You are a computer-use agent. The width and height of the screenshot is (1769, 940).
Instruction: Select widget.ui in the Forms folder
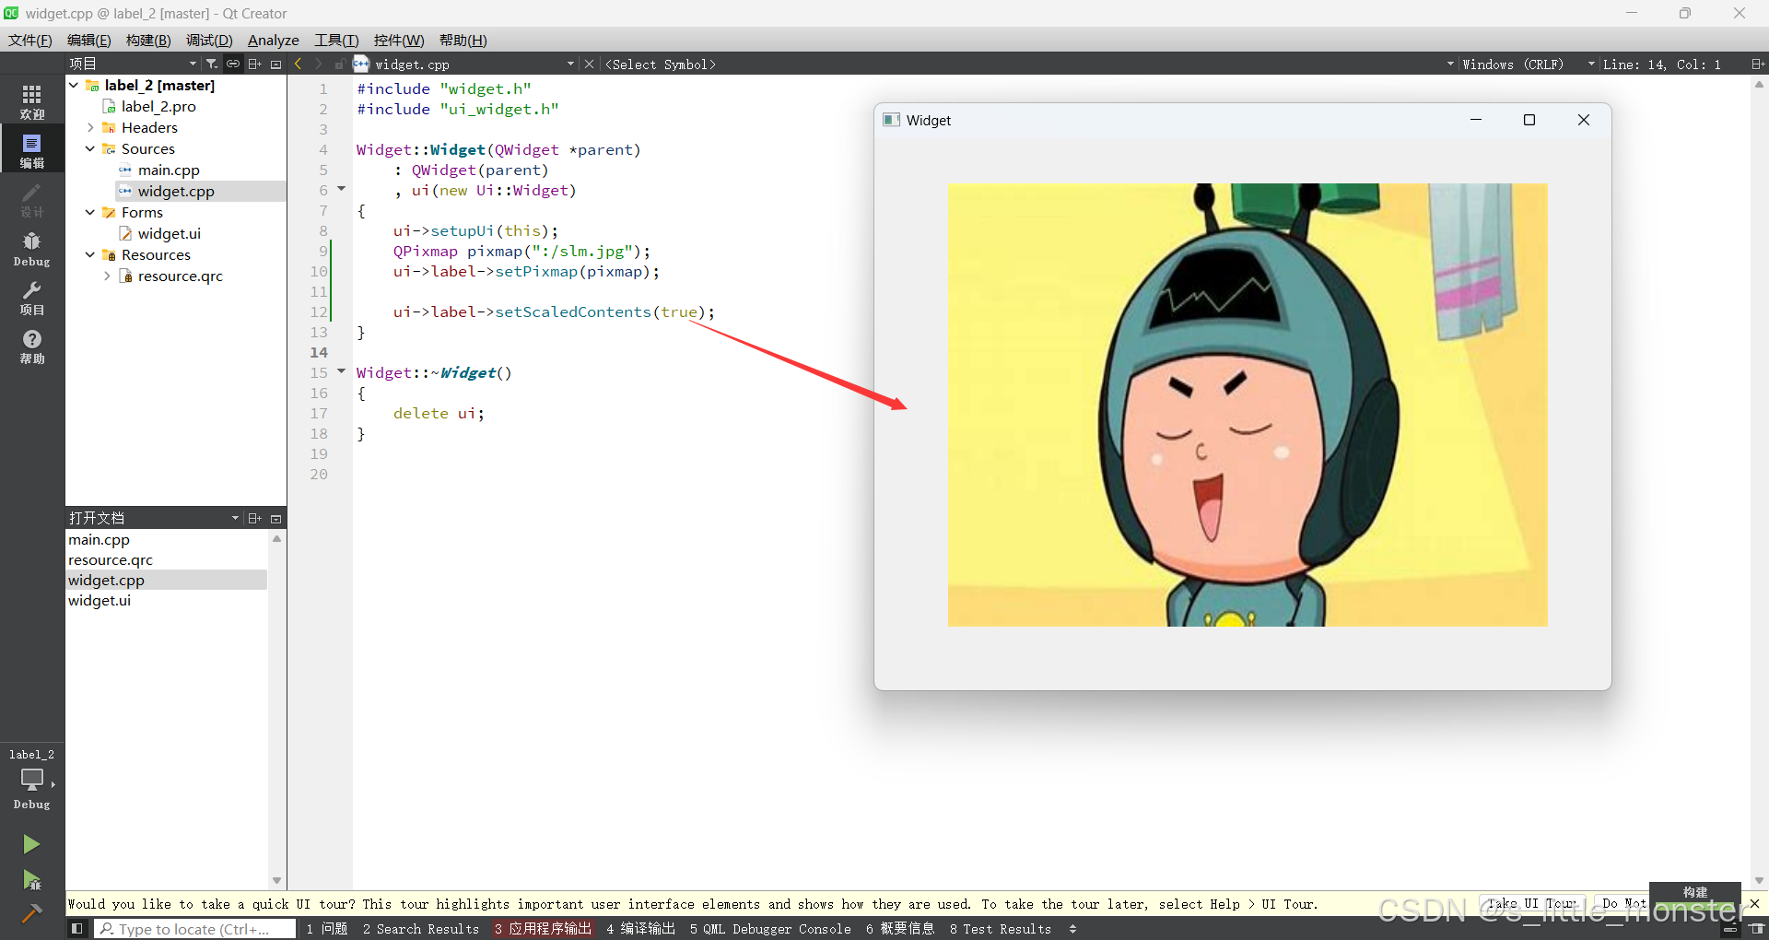(x=170, y=233)
